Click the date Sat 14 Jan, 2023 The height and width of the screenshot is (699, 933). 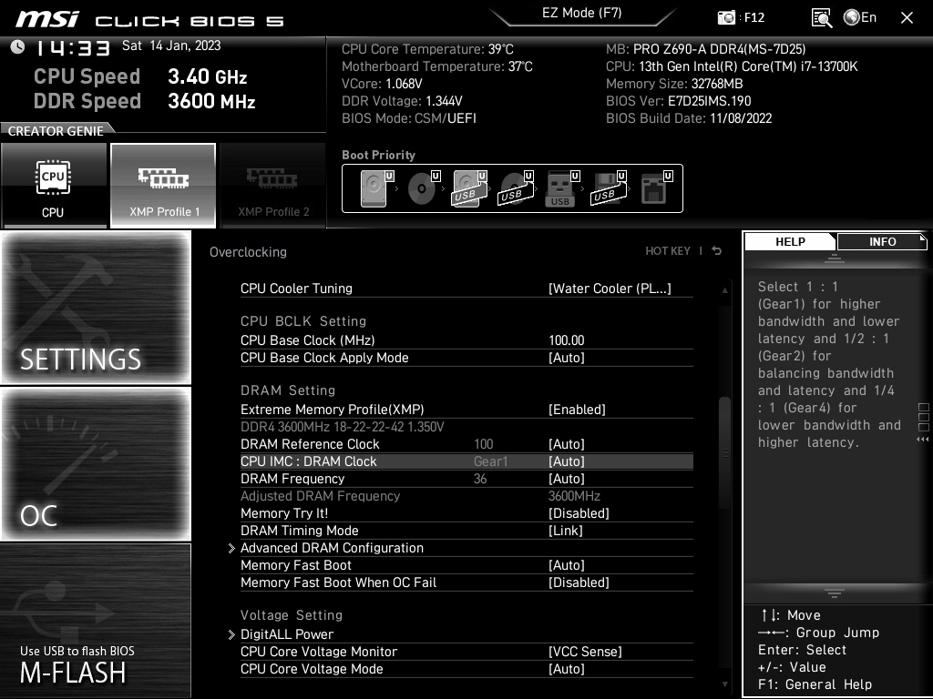click(171, 46)
